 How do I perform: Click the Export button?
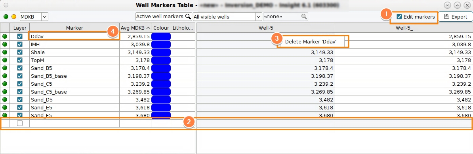(x=456, y=17)
